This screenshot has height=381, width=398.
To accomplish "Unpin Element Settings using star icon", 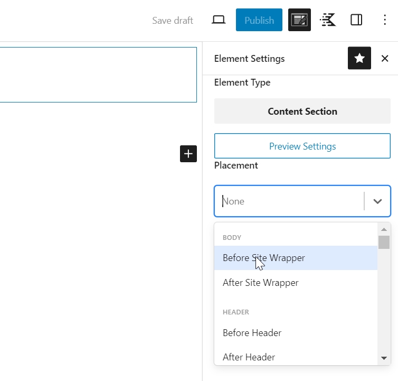I will (359, 58).
